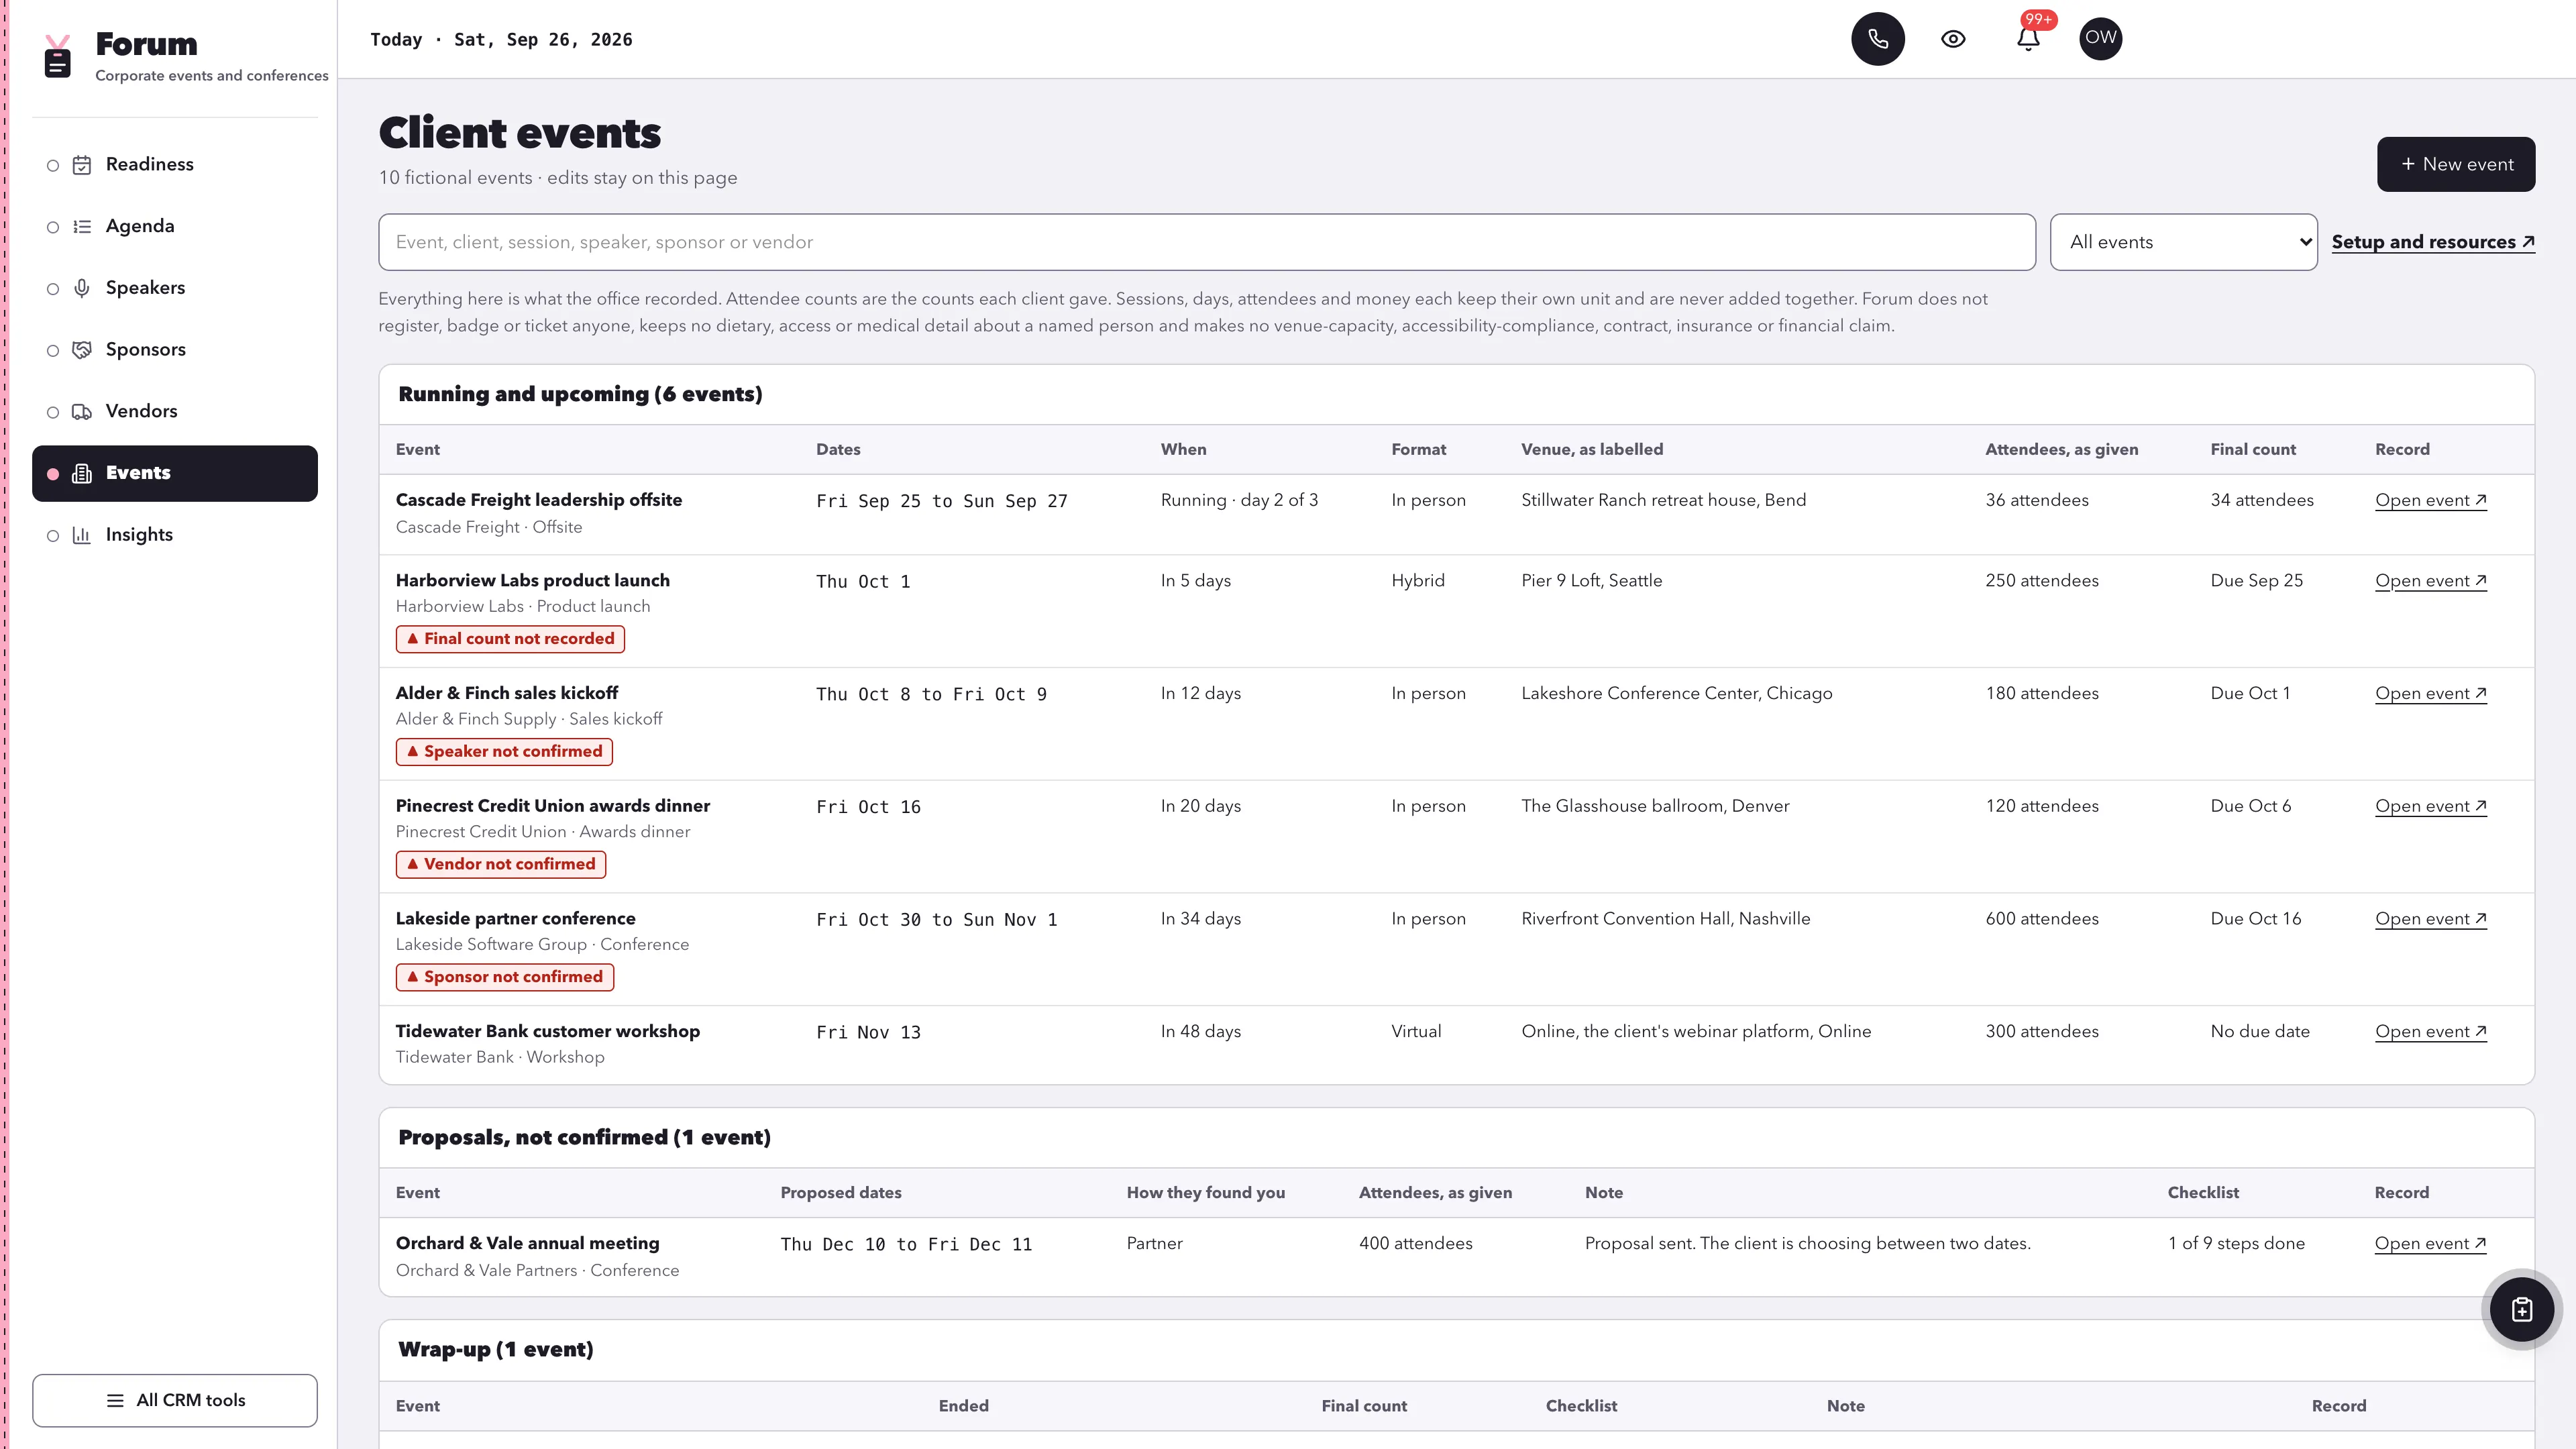Select the Vendors nav radio dot
The height and width of the screenshot is (1449, 2576).
53,413
